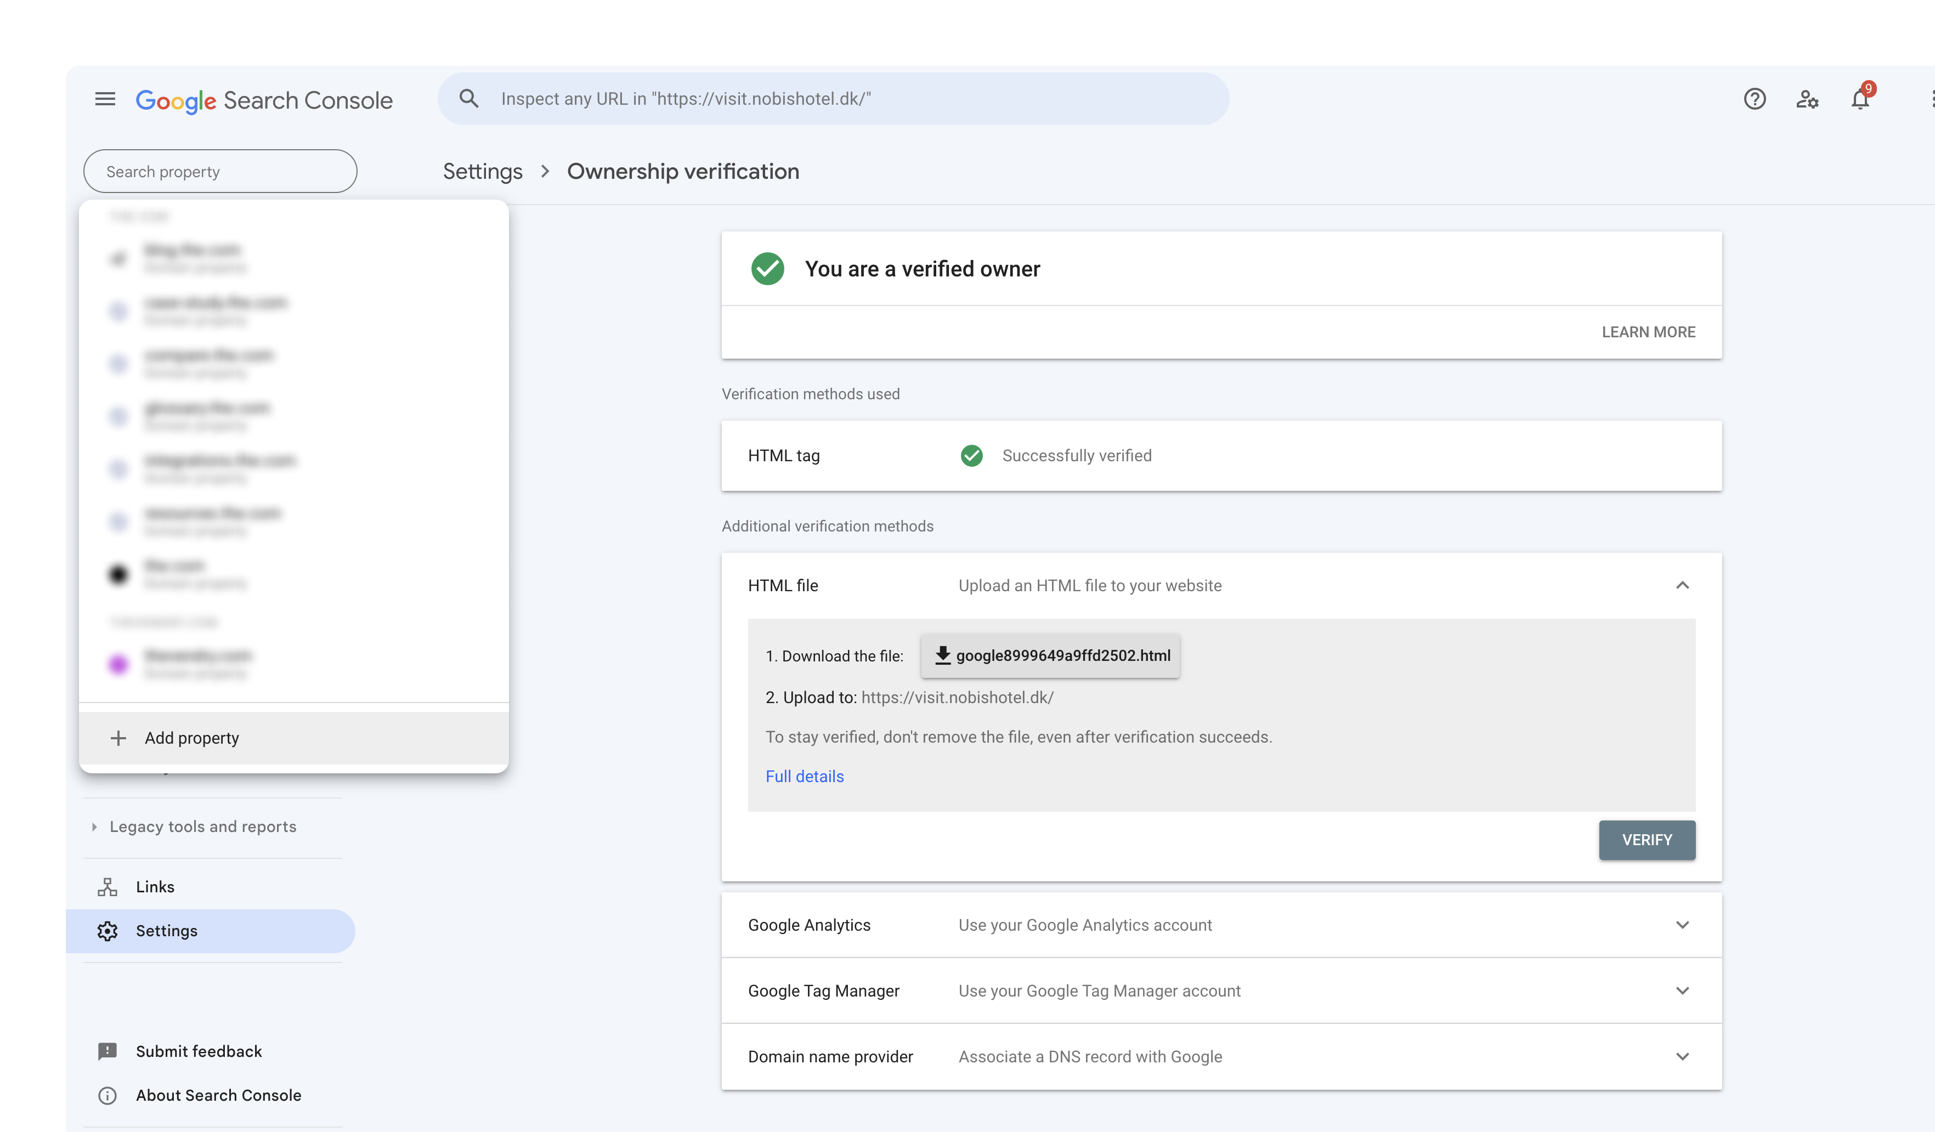Viewport: 1935px width, 1132px height.
Task: Open the hamburger main menu
Action: (x=105, y=99)
